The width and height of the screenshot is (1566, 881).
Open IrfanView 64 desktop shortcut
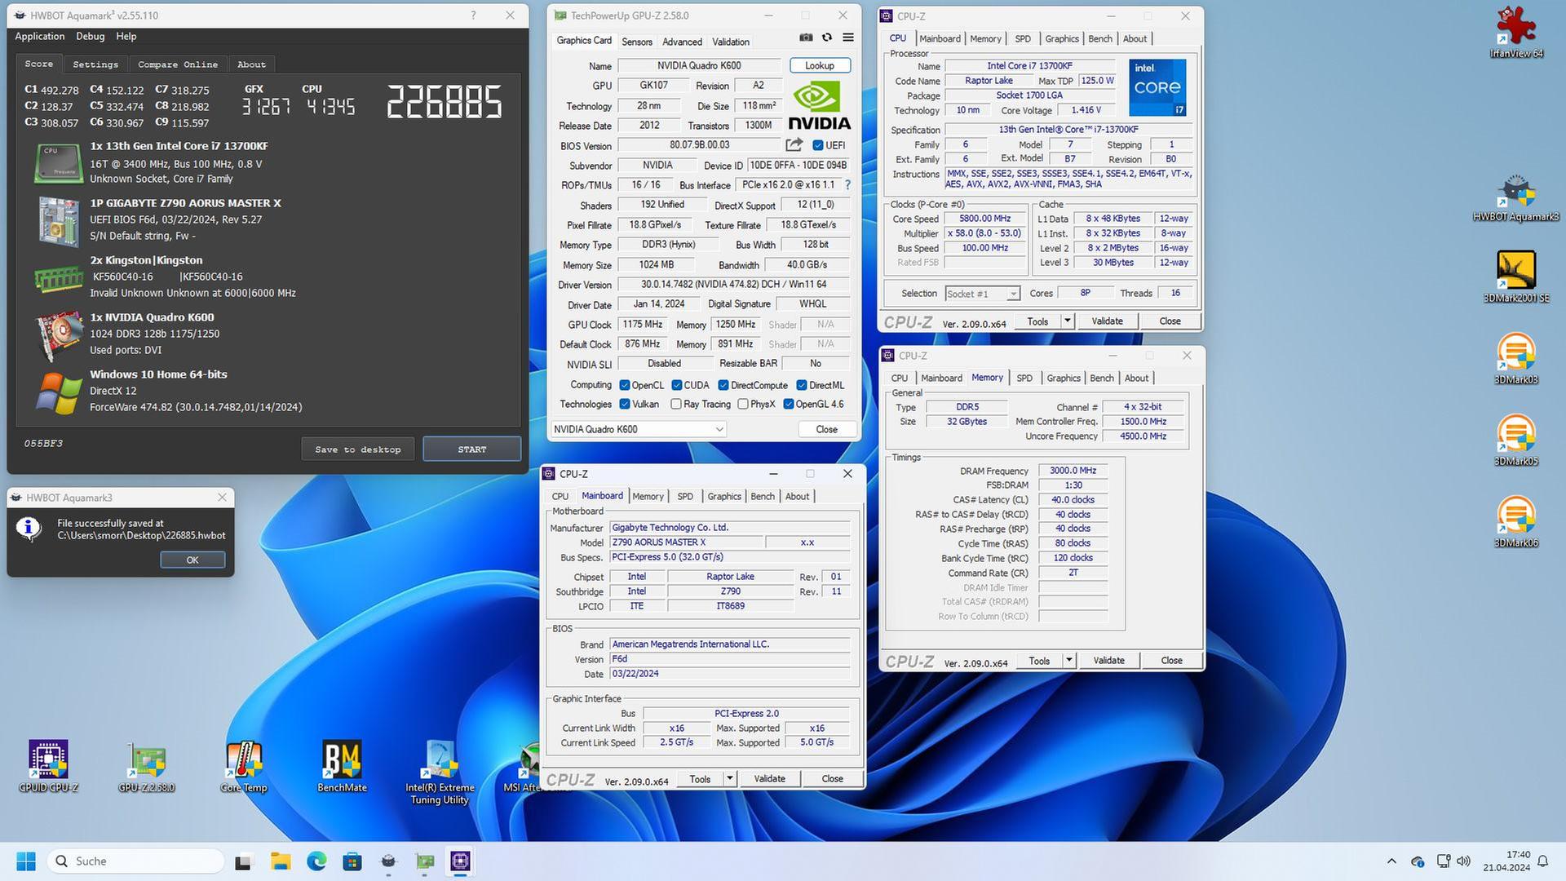pyautogui.click(x=1516, y=31)
